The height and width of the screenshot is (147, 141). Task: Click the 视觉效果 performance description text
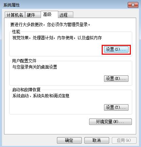tap(57, 38)
